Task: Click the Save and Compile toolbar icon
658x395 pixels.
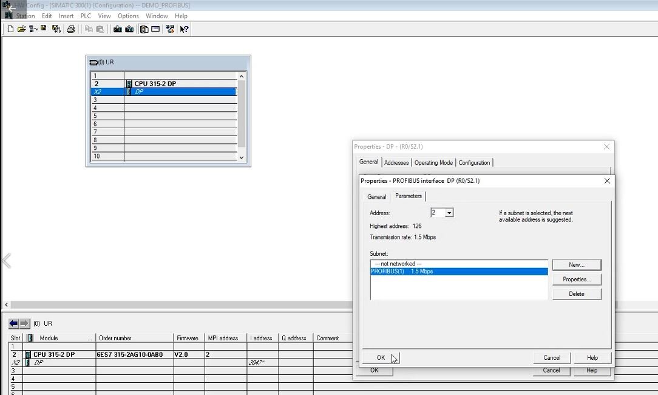Action: coord(56,29)
